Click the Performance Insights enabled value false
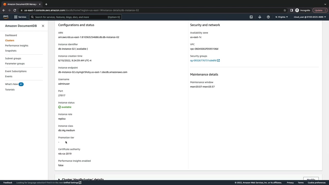Viewport: 329px width, 185px height. (61, 165)
